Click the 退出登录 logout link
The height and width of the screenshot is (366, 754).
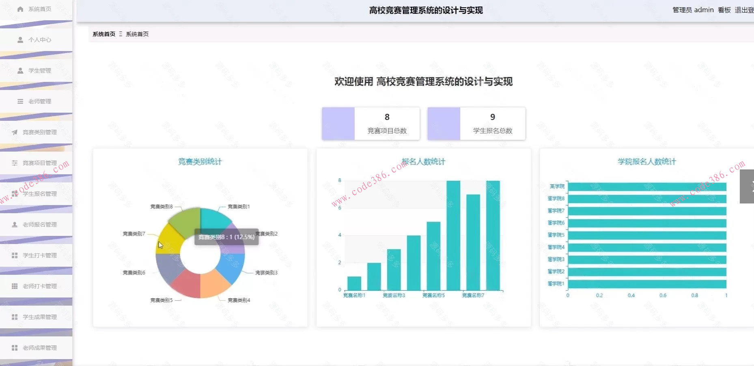coord(744,10)
